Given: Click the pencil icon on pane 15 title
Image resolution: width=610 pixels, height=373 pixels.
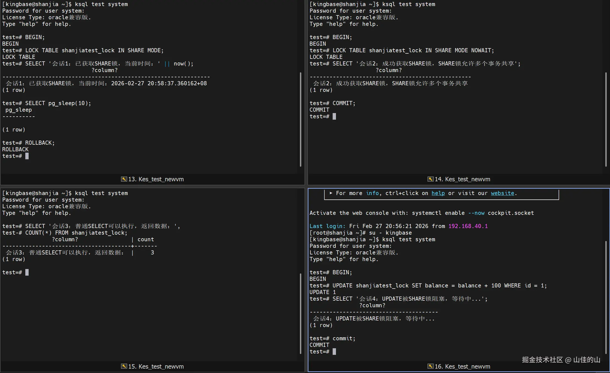Looking at the screenshot, I should click(124, 366).
